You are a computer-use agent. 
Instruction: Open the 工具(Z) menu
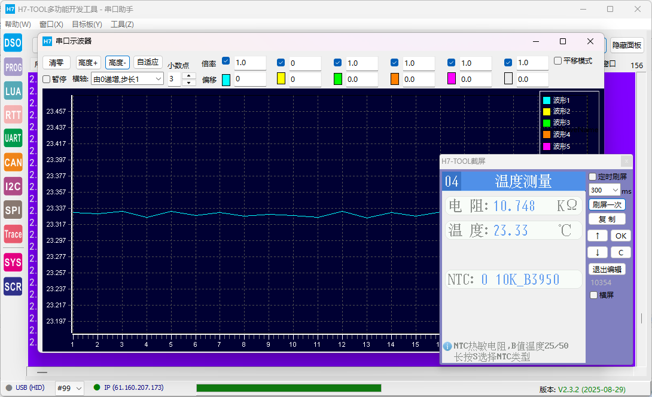point(122,25)
